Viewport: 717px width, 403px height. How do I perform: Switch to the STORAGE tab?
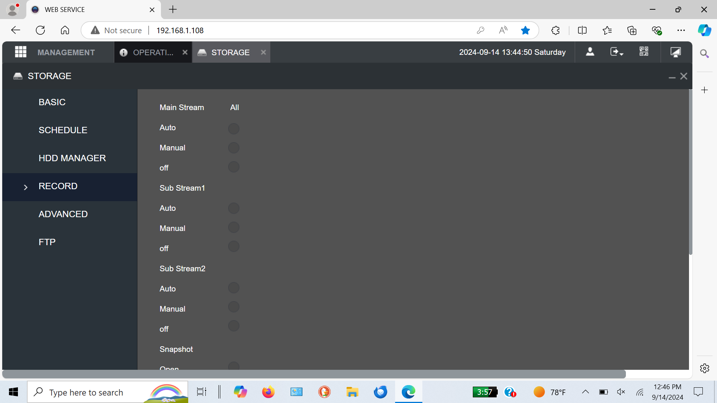(230, 52)
